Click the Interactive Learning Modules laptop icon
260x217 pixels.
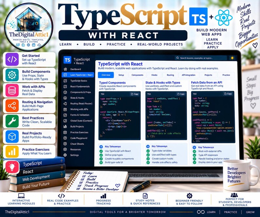[21, 196]
